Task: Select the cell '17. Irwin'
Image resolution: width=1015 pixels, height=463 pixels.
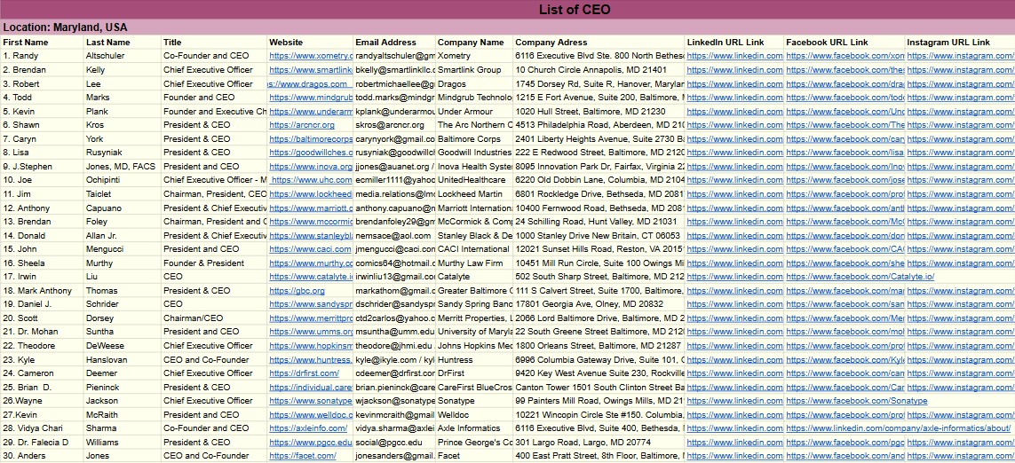Action: 42,276
